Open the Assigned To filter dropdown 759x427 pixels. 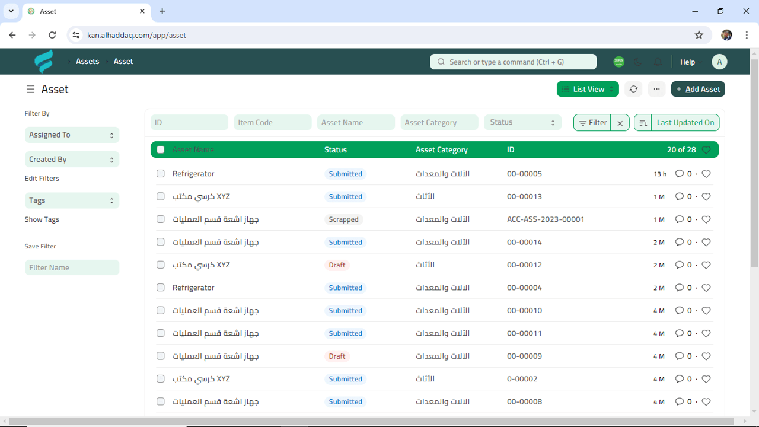tap(72, 135)
